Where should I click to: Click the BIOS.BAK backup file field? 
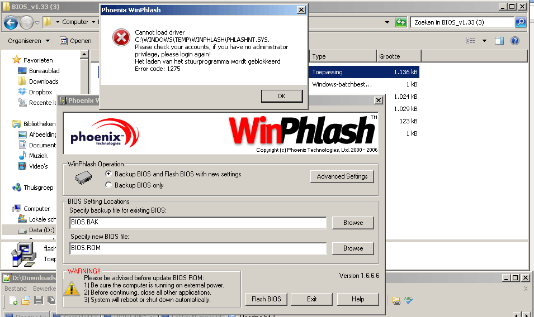(198, 223)
